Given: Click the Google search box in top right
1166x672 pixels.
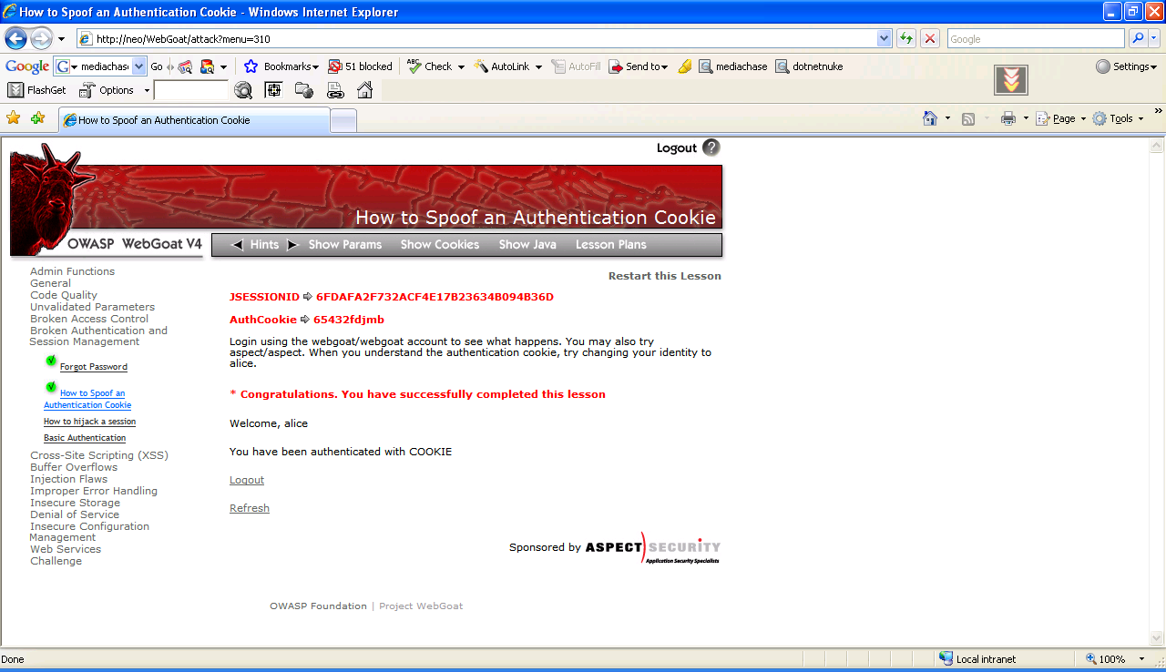Looking at the screenshot, I should click(1035, 38).
